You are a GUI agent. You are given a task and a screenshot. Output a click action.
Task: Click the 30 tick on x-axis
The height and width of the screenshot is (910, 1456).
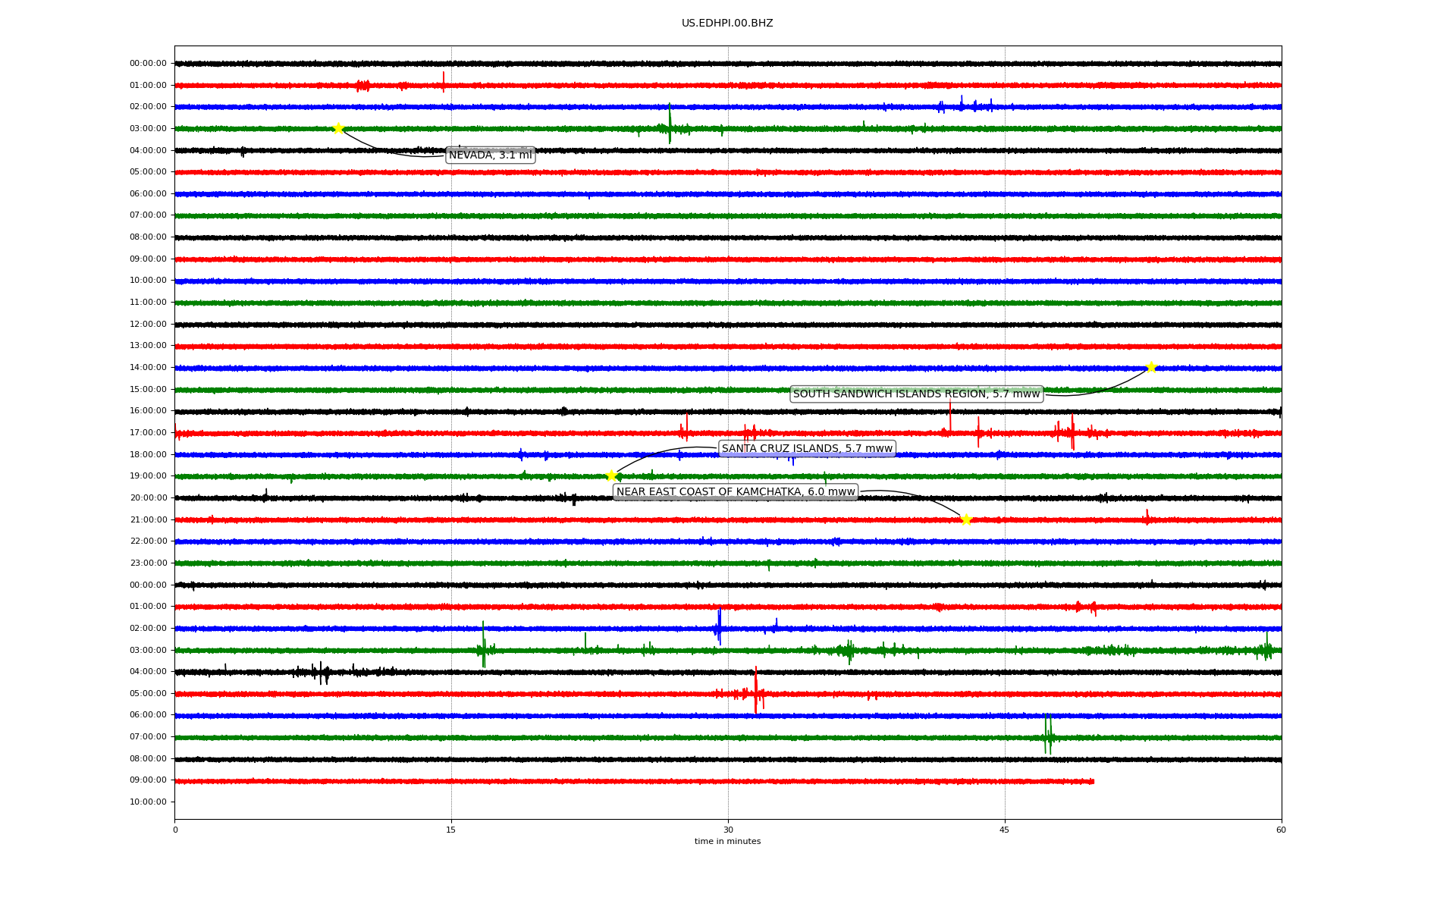click(x=728, y=830)
